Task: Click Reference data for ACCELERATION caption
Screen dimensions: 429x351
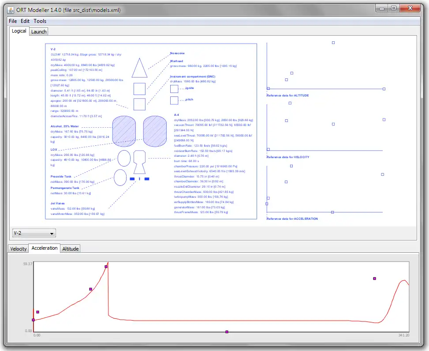Action: (x=292, y=219)
